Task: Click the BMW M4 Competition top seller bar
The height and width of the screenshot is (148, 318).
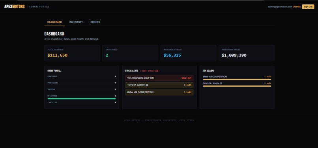Action: point(237,80)
